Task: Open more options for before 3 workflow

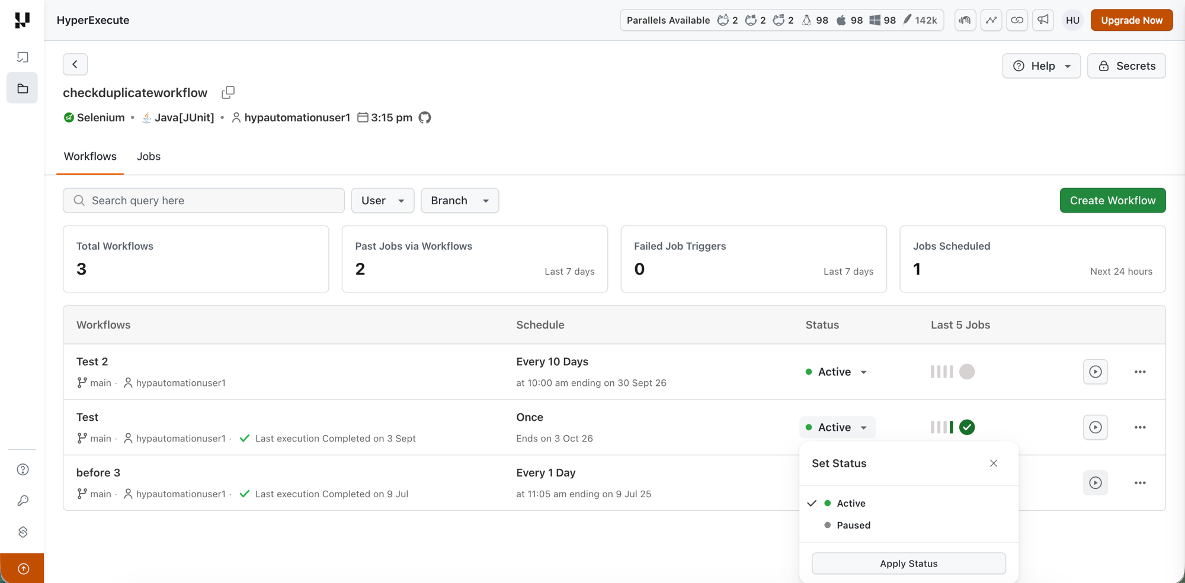Action: click(1140, 483)
